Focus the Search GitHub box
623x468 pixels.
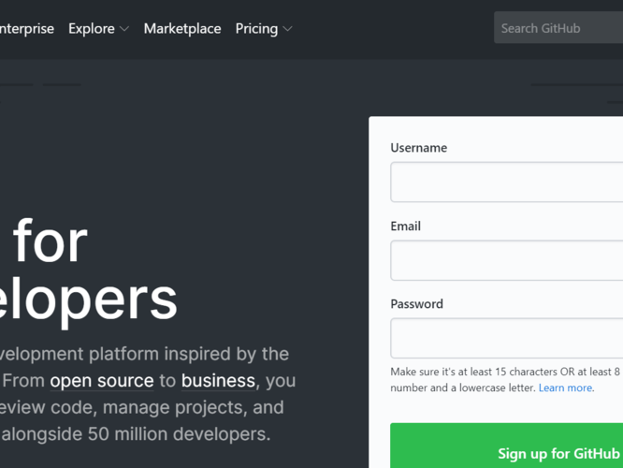point(558,28)
